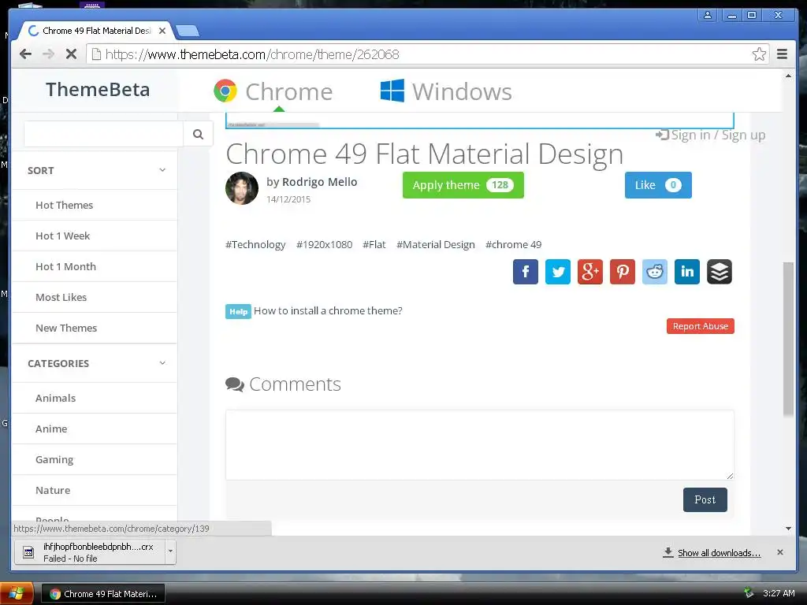Screen dimensions: 807x605
Task: Open the Nature category
Action: click(53, 491)
